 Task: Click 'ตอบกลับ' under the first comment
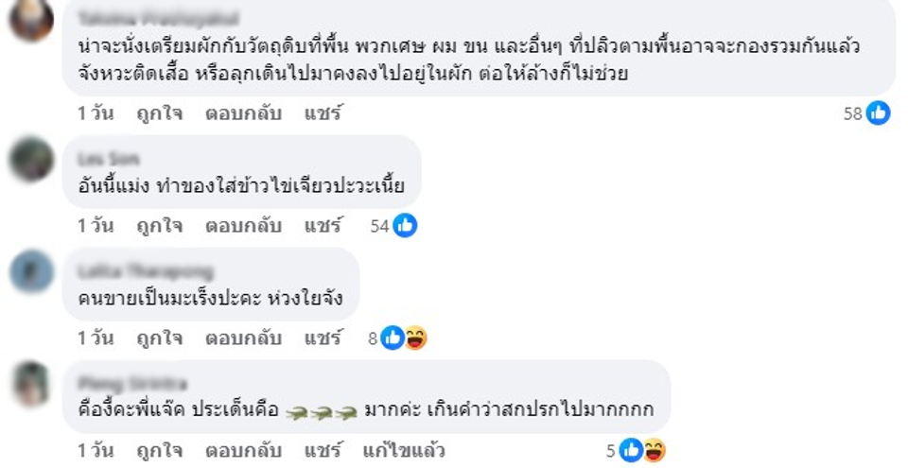tap(243, 113)
